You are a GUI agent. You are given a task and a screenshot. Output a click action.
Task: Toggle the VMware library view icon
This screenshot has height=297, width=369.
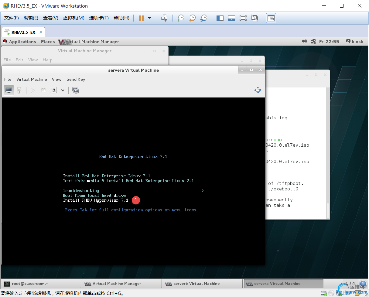220,18
